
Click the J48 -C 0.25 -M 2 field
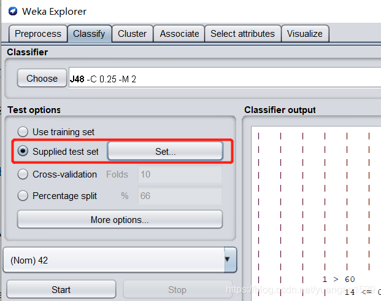tap(225, 78)
